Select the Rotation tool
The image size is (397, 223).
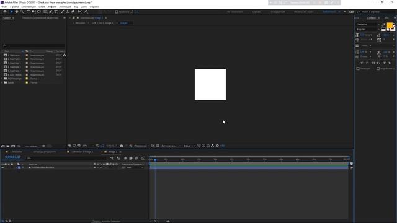28,12
